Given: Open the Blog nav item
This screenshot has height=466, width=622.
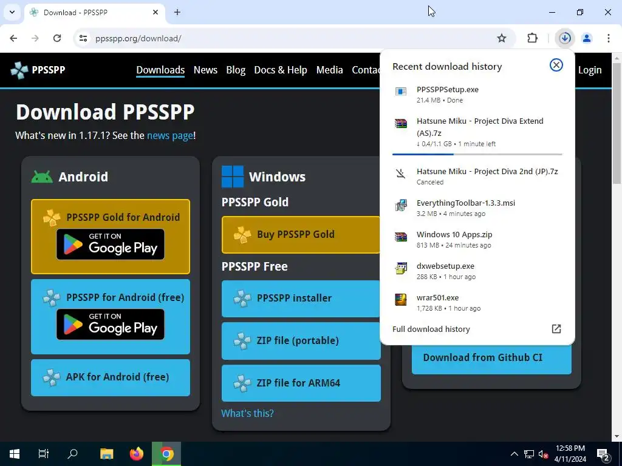Looking at the screenshot, I should (236, 70).
